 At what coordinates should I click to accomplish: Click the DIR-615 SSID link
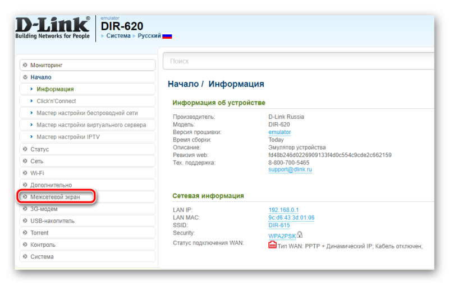tap(279, 226)
